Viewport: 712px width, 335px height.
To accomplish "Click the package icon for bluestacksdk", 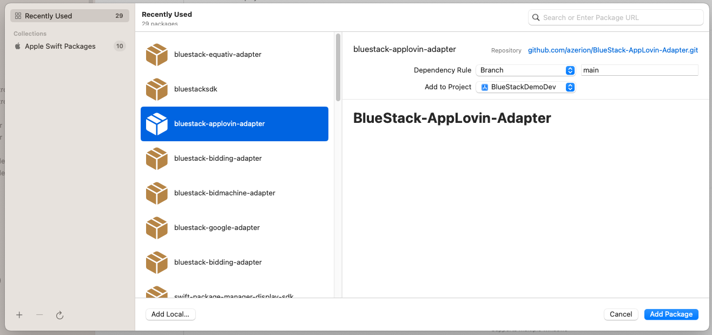I will click(x=157, y=89).
